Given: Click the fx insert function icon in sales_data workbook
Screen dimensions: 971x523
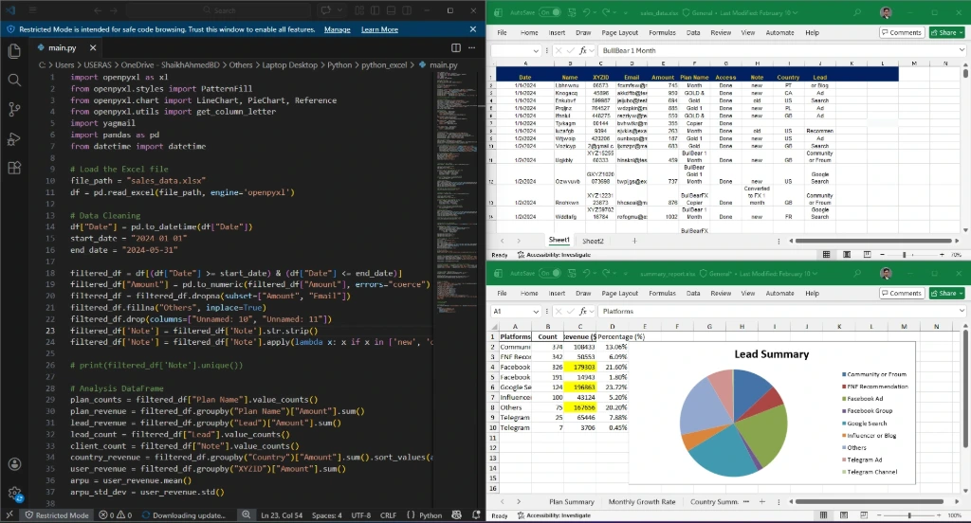Looking at the screenshot, I should [x=584, y=50].
